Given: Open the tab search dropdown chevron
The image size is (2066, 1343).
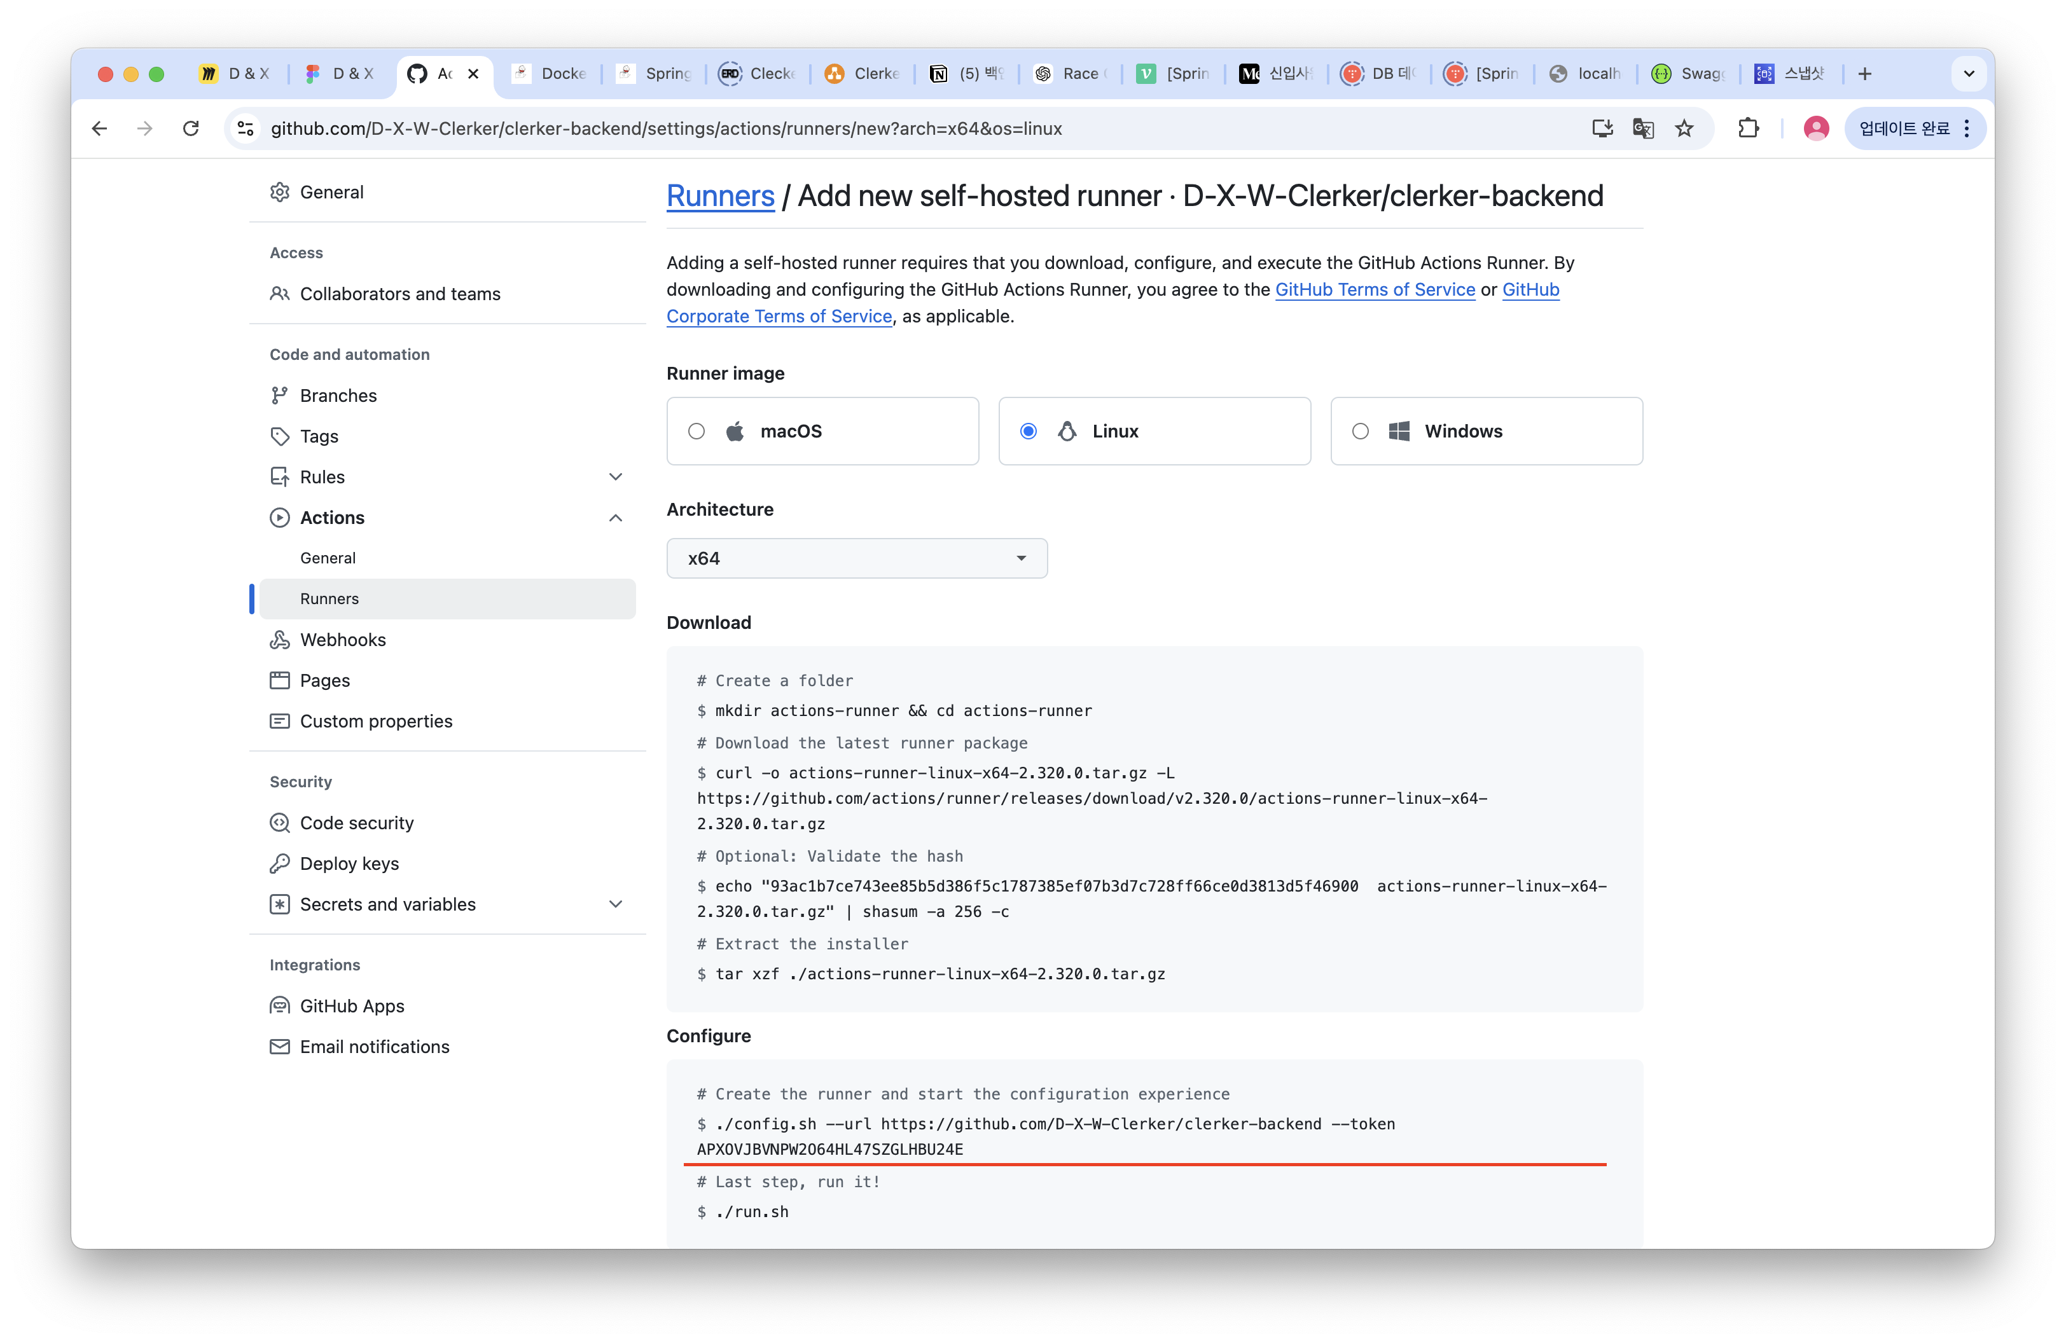Looking at the screenshot, I should 1969,74.
